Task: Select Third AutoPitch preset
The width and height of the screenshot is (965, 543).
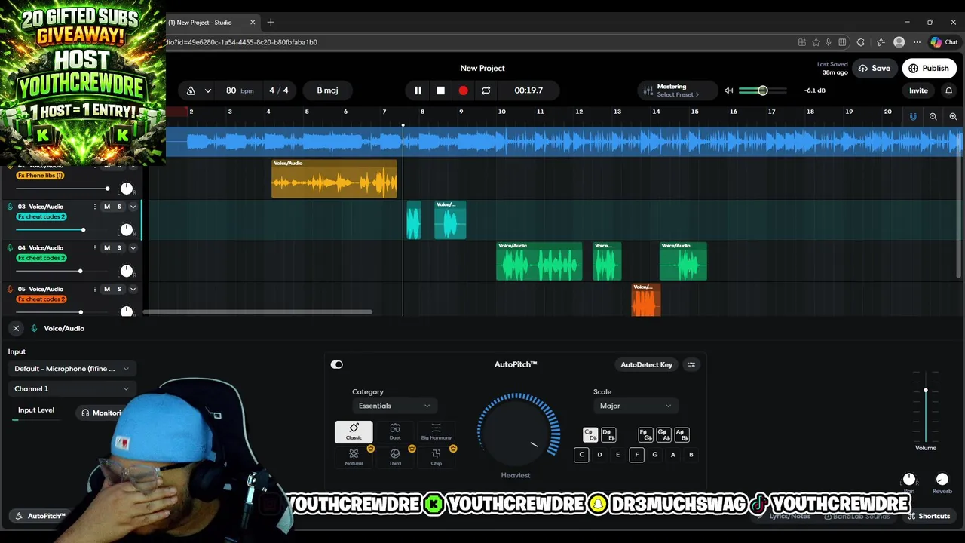Action: tap(395, 457)
